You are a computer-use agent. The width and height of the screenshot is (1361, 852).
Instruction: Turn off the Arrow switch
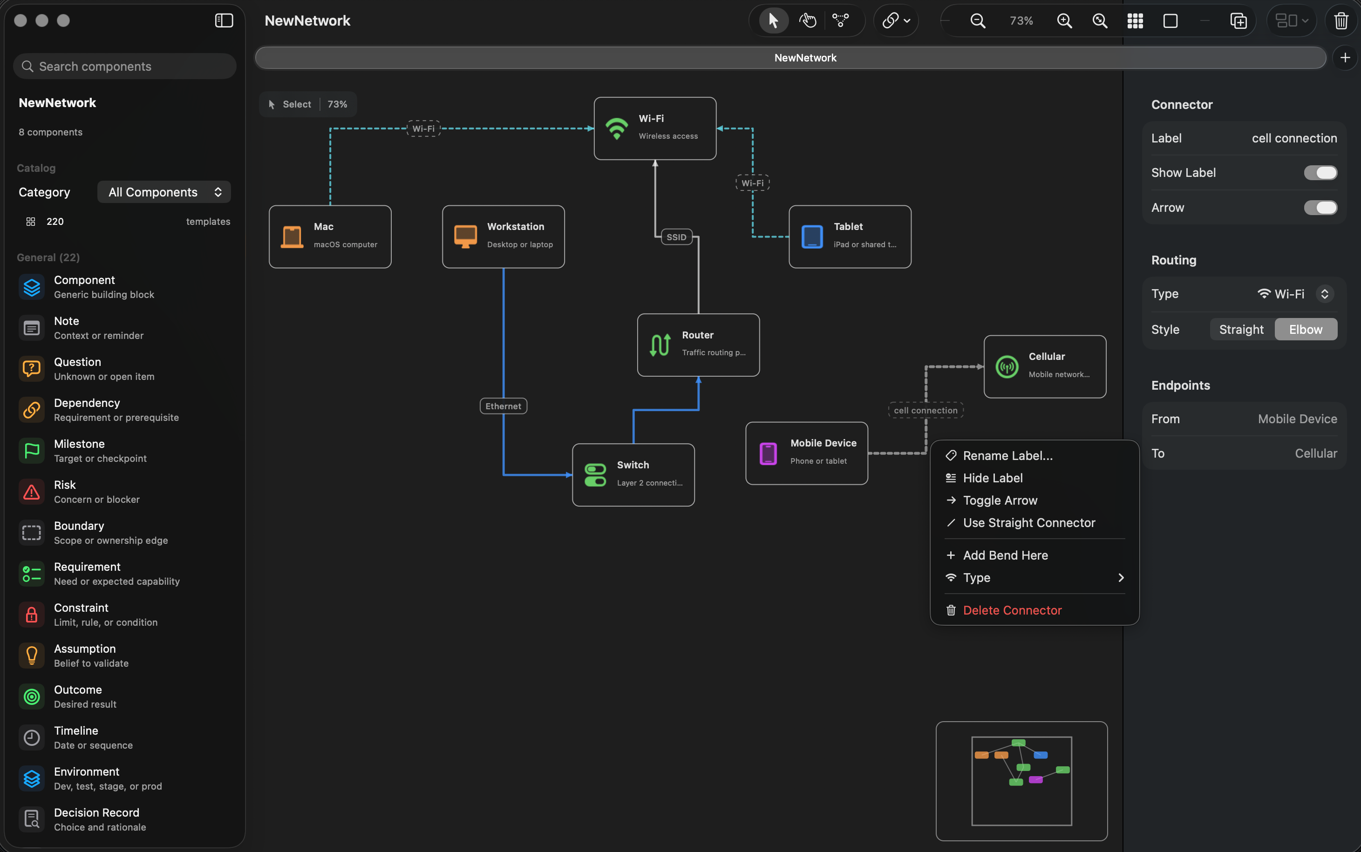tap(1320, 207)
